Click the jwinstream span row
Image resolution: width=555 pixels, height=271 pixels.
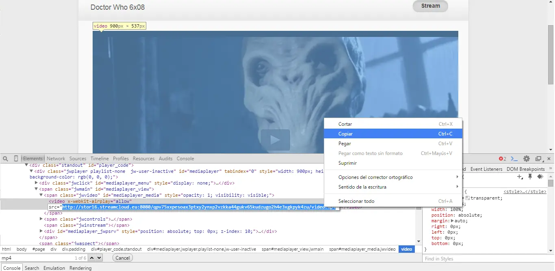tap(87, 225)
